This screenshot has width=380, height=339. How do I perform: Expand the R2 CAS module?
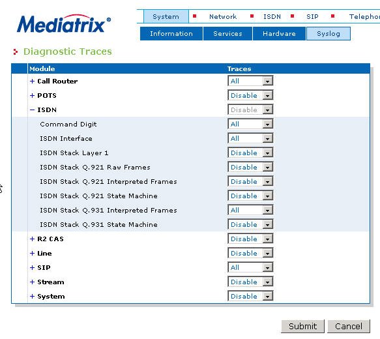32,239
